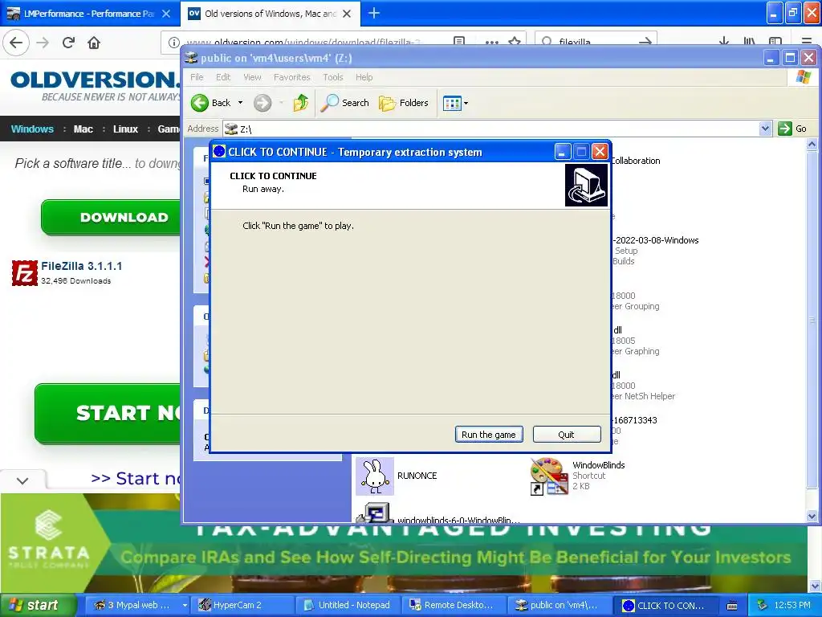Click the keyboard icon in system tray

[x=732, y=606]
